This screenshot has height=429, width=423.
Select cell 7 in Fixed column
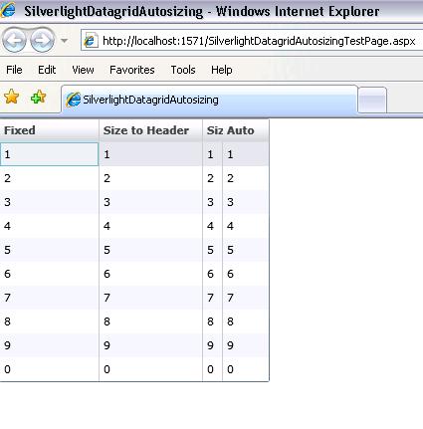pyautogui.click(x=49, y=298)
